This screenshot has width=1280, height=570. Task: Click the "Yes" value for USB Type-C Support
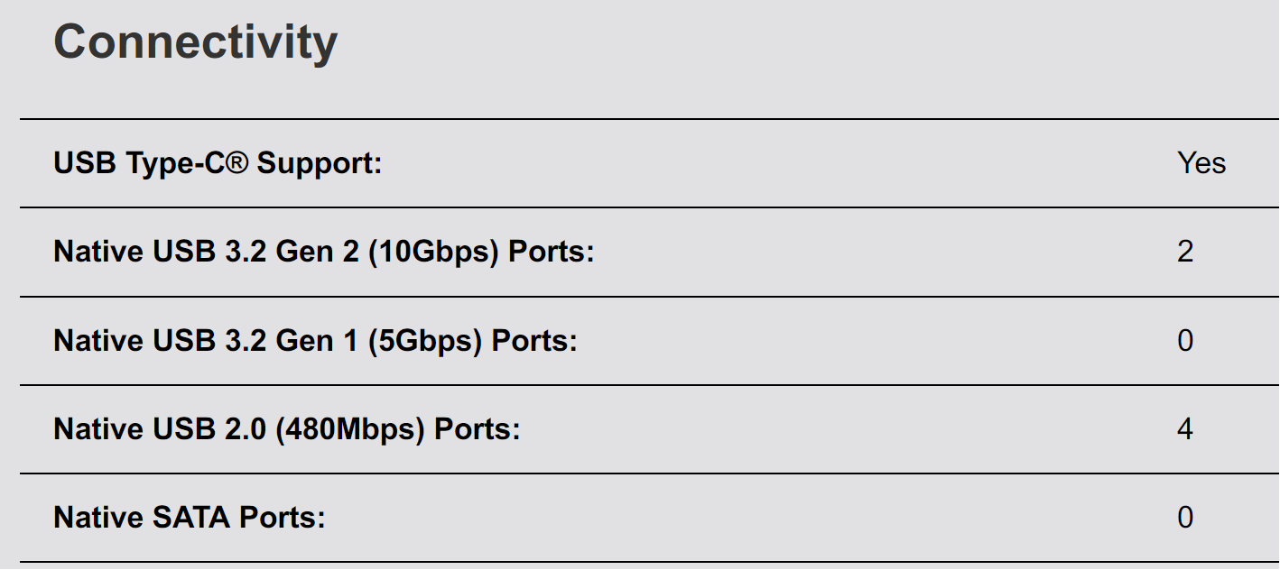click(x=1201, y=163)
